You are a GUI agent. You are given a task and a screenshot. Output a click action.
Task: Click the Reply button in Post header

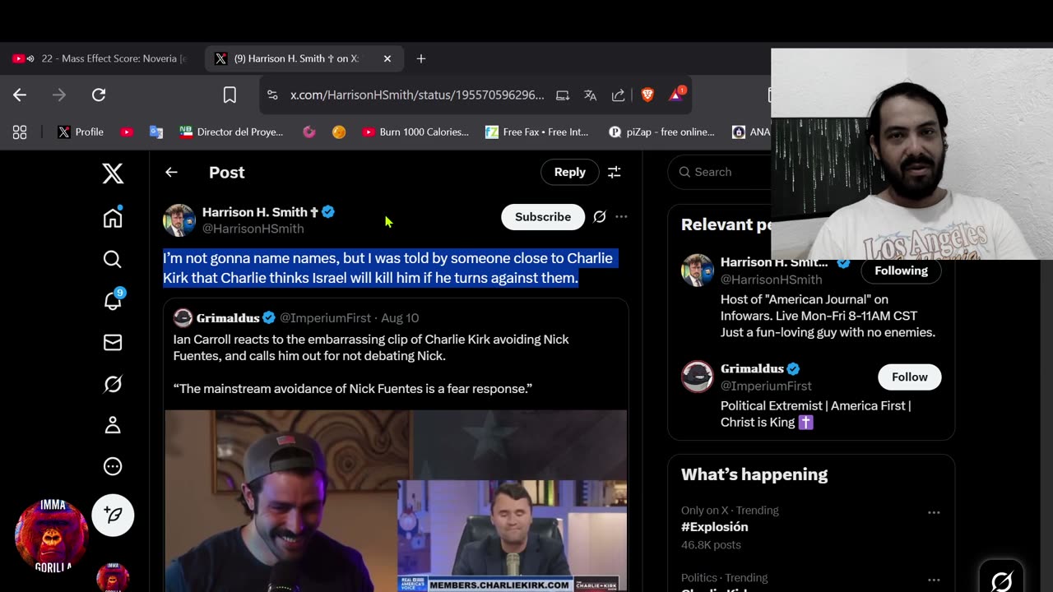(x=569, y=172)
